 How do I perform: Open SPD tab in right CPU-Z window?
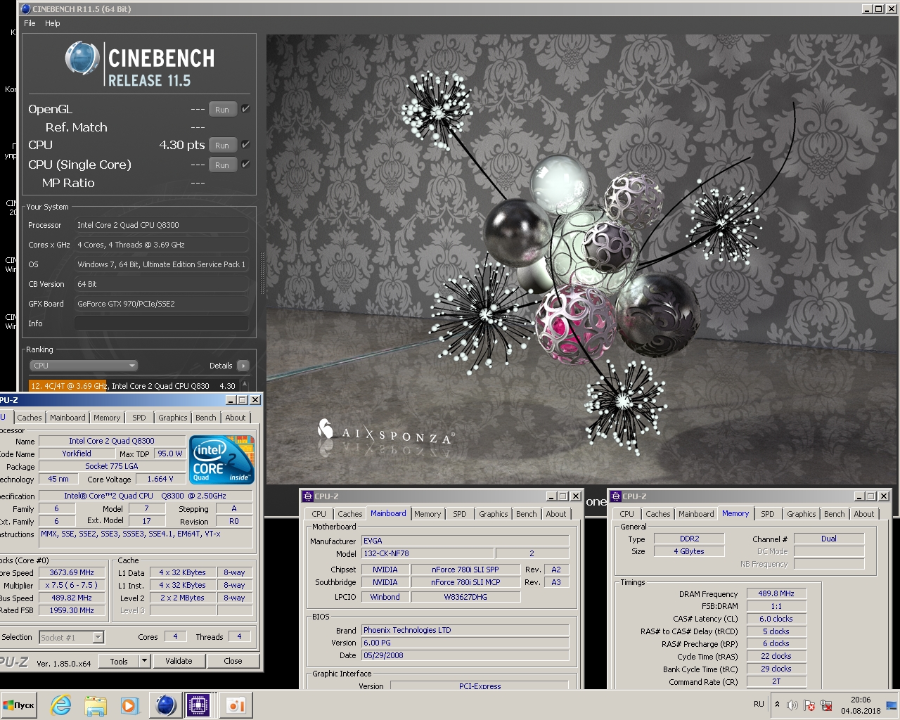(x=768, y=514)
